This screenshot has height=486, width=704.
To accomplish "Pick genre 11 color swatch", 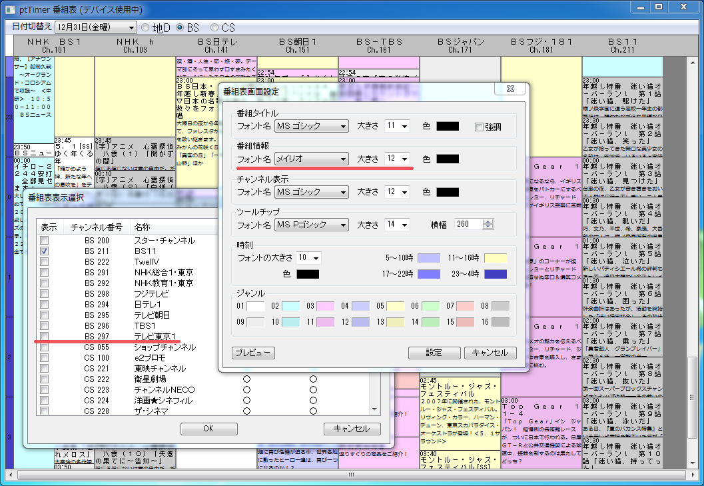I will tap(326, 323).
